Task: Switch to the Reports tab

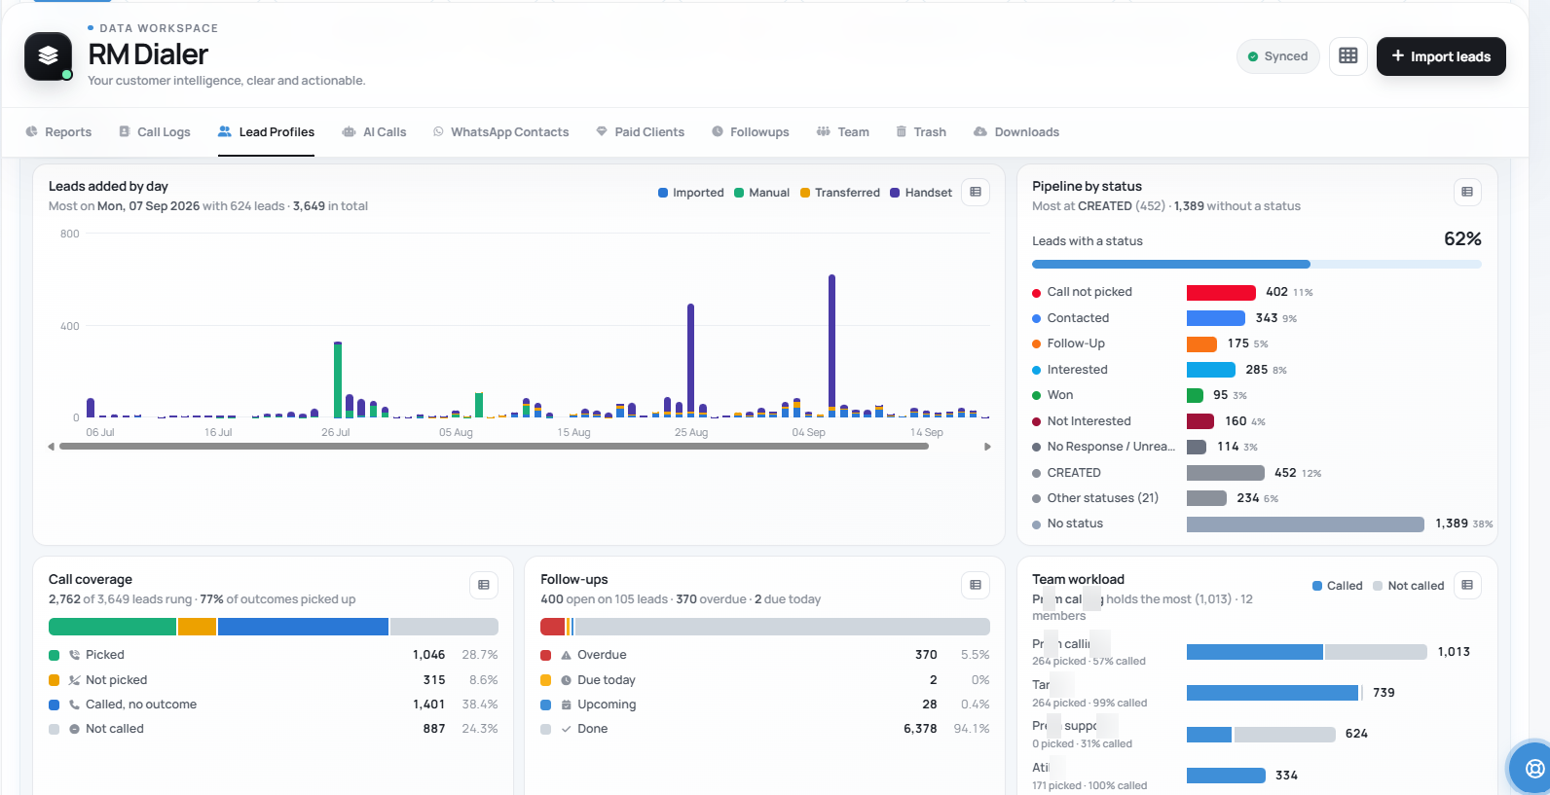Action: [58, 132]
